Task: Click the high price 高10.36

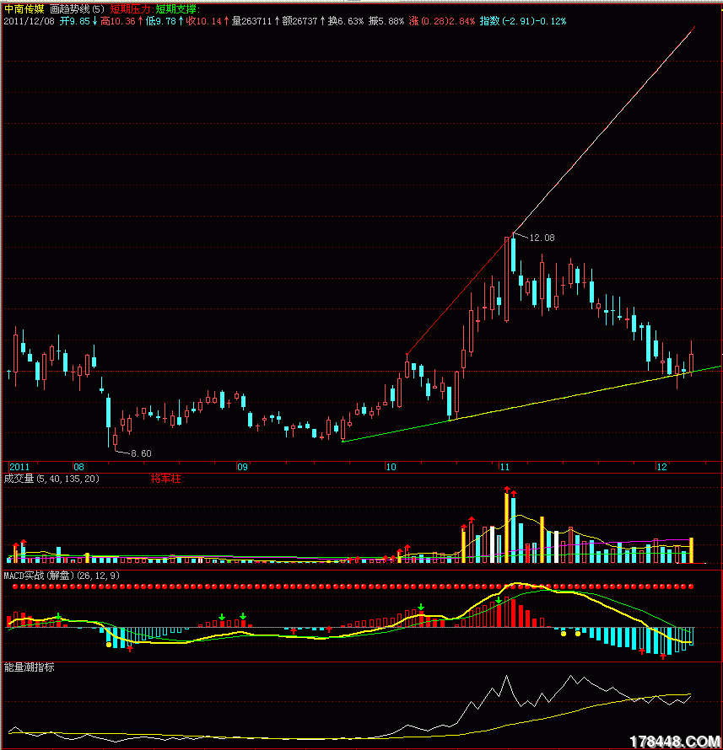Action: [x=118, y=21]
